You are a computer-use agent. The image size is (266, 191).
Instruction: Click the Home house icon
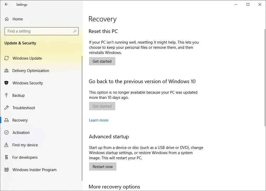click(x=7, y=19)
